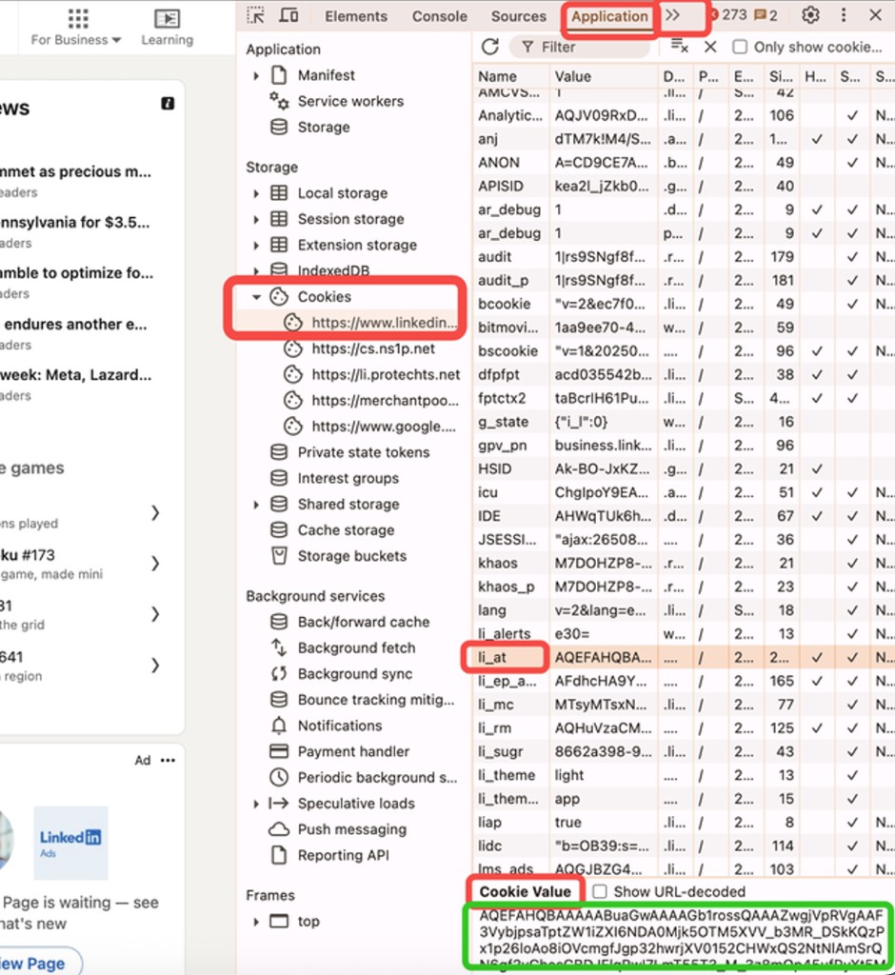Image resolution: width=895 pixels, height=975 pixels.
Task: Click the Manifest file icon
Action: pyautogui.click(x=279, y=75)
